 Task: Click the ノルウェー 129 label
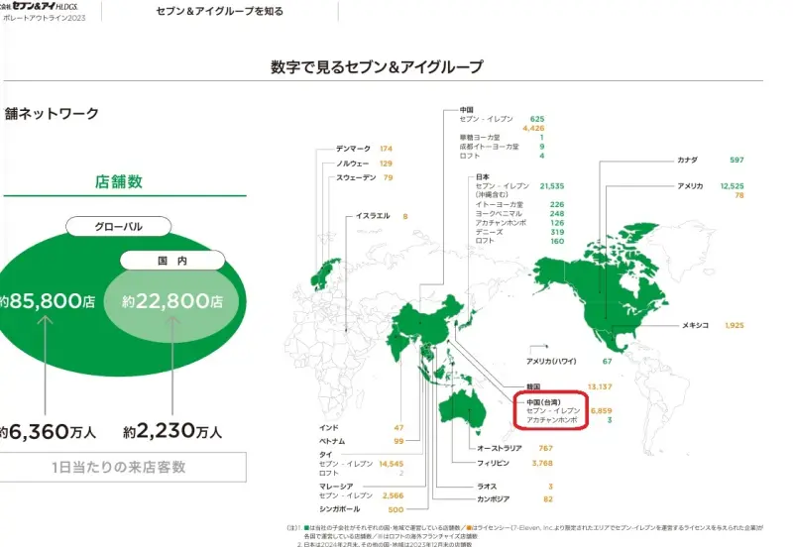pyautogui.click(x=364, y=164)
